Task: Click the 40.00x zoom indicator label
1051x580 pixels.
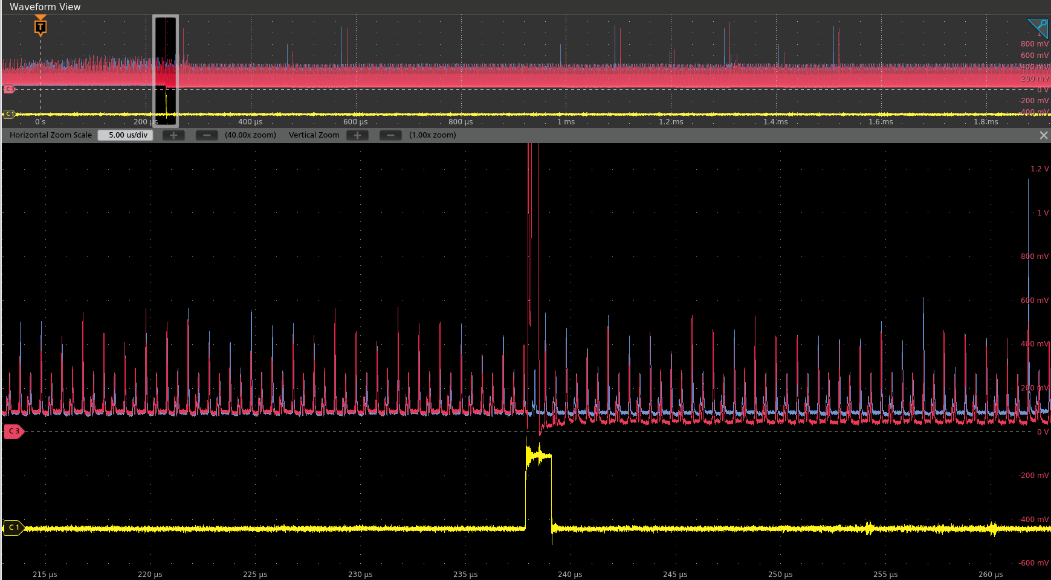Action: (250, 135)
